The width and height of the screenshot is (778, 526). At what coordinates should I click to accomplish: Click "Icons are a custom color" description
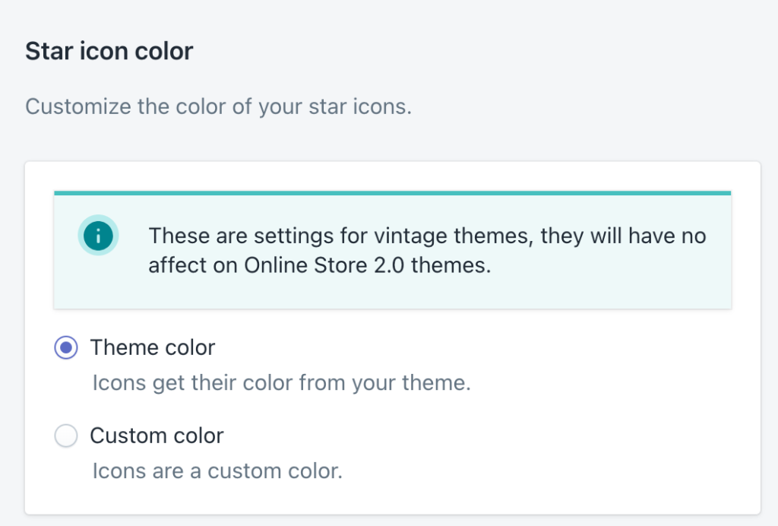pos(217,471)
